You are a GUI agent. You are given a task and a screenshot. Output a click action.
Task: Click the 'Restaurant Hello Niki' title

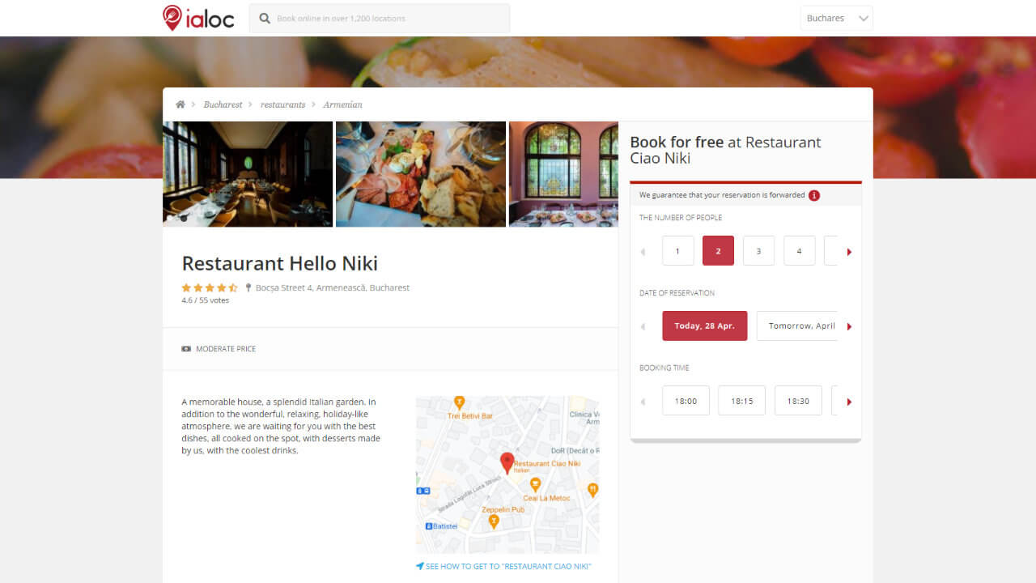(x=280, y=263)
